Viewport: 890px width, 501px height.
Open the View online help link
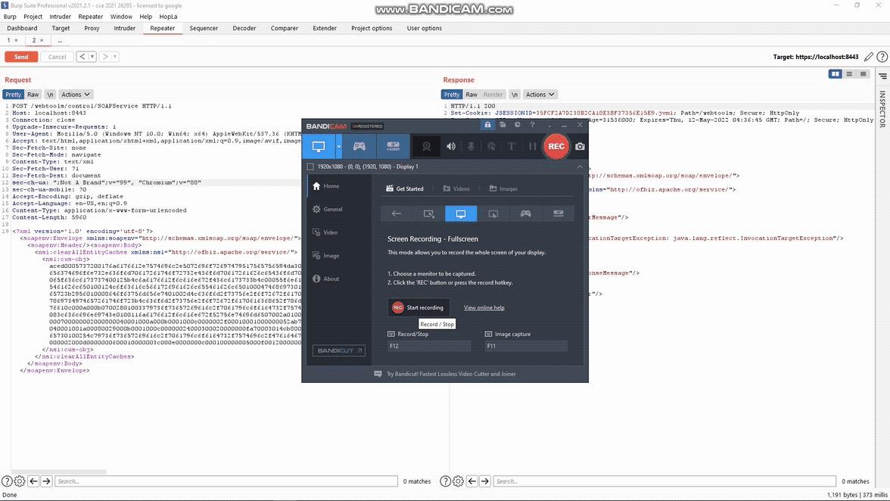pyautogui.click(x=484, y=308)
